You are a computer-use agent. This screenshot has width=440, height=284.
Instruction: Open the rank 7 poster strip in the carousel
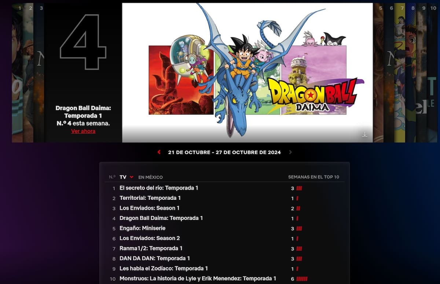tap(400, 73)
